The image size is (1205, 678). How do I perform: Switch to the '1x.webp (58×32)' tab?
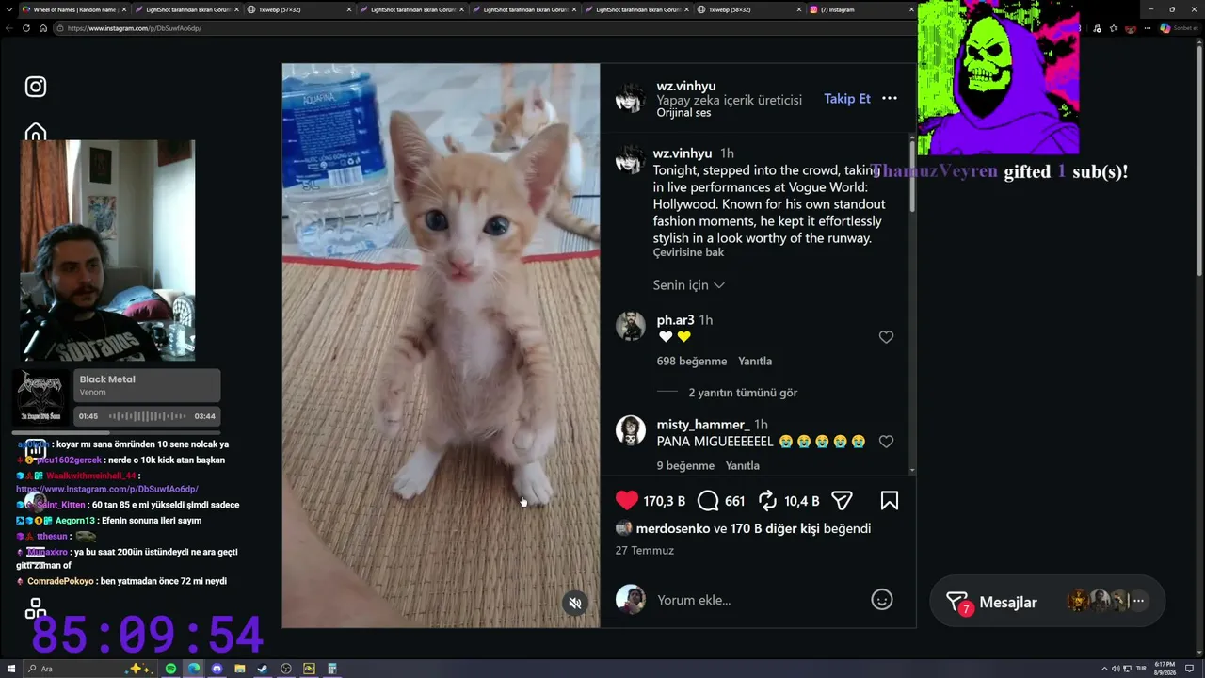(x=748, y=9)
